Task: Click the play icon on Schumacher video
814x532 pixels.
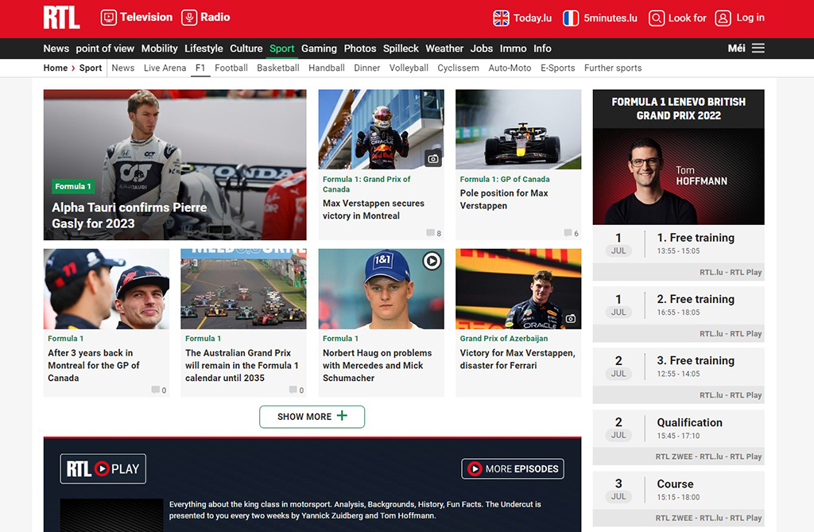Action: [432, 261]
